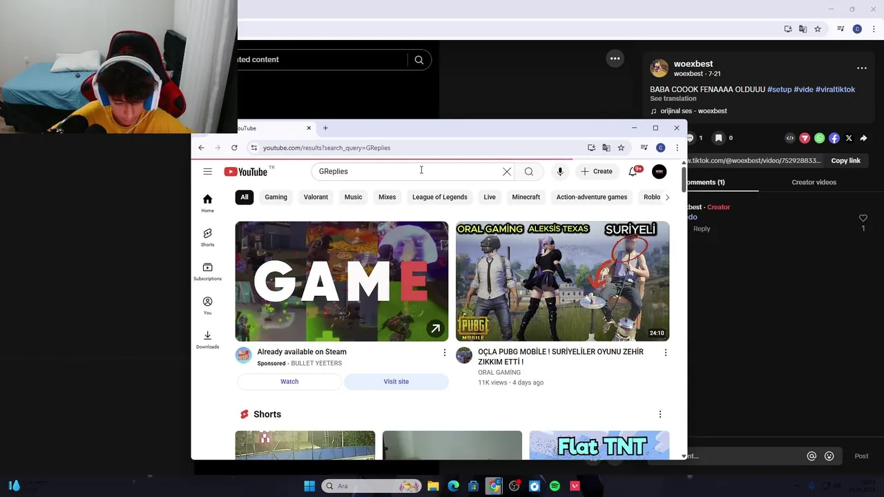This screenshot has height=497, width=884.
Task: Open three-dot menu above TikTok video
Action: coord(615,59)
